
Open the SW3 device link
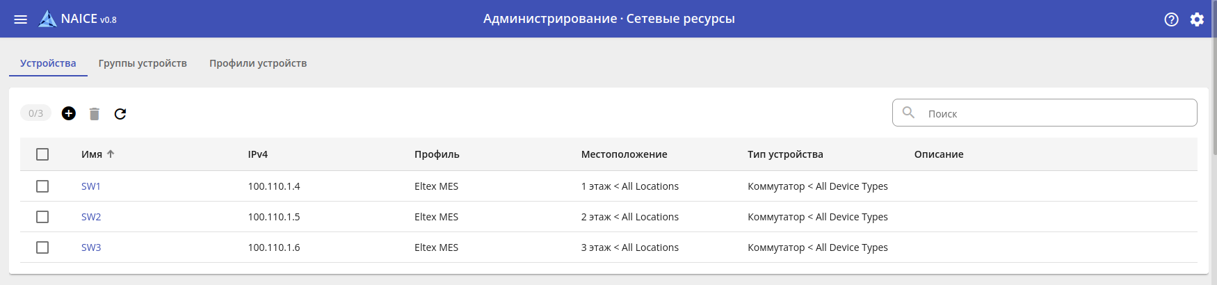click(x=91, y=247)
